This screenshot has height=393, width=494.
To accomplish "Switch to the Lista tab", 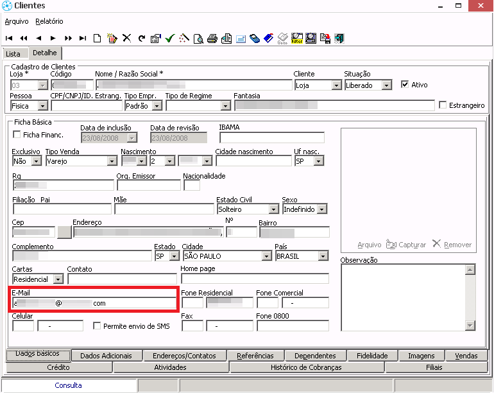I will [x=13, y=54].
